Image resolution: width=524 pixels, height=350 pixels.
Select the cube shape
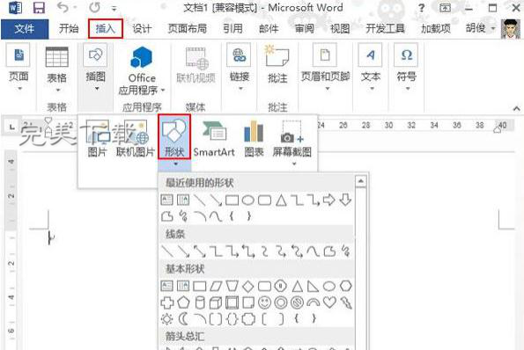(216, 303)
